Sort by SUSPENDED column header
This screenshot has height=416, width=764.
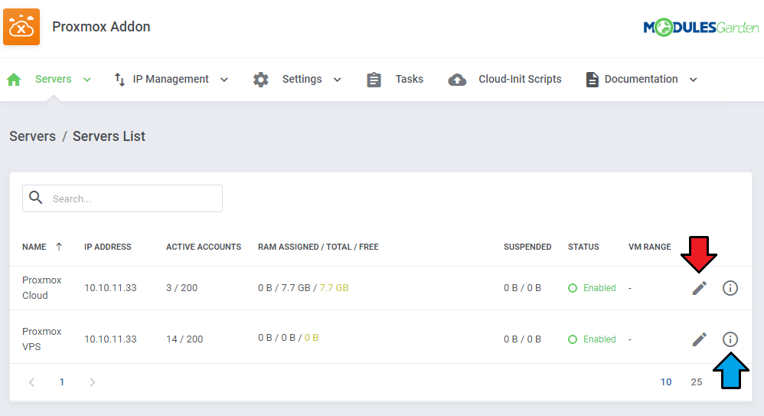pyautogui.click(x=527, y=247)
